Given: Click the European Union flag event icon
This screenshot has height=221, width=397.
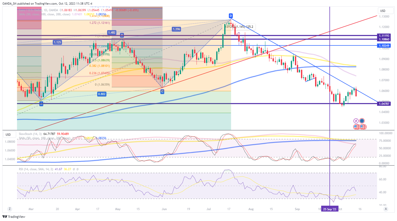Looking at the screenshot, I should pyautogui.click(x=362, y=121).
